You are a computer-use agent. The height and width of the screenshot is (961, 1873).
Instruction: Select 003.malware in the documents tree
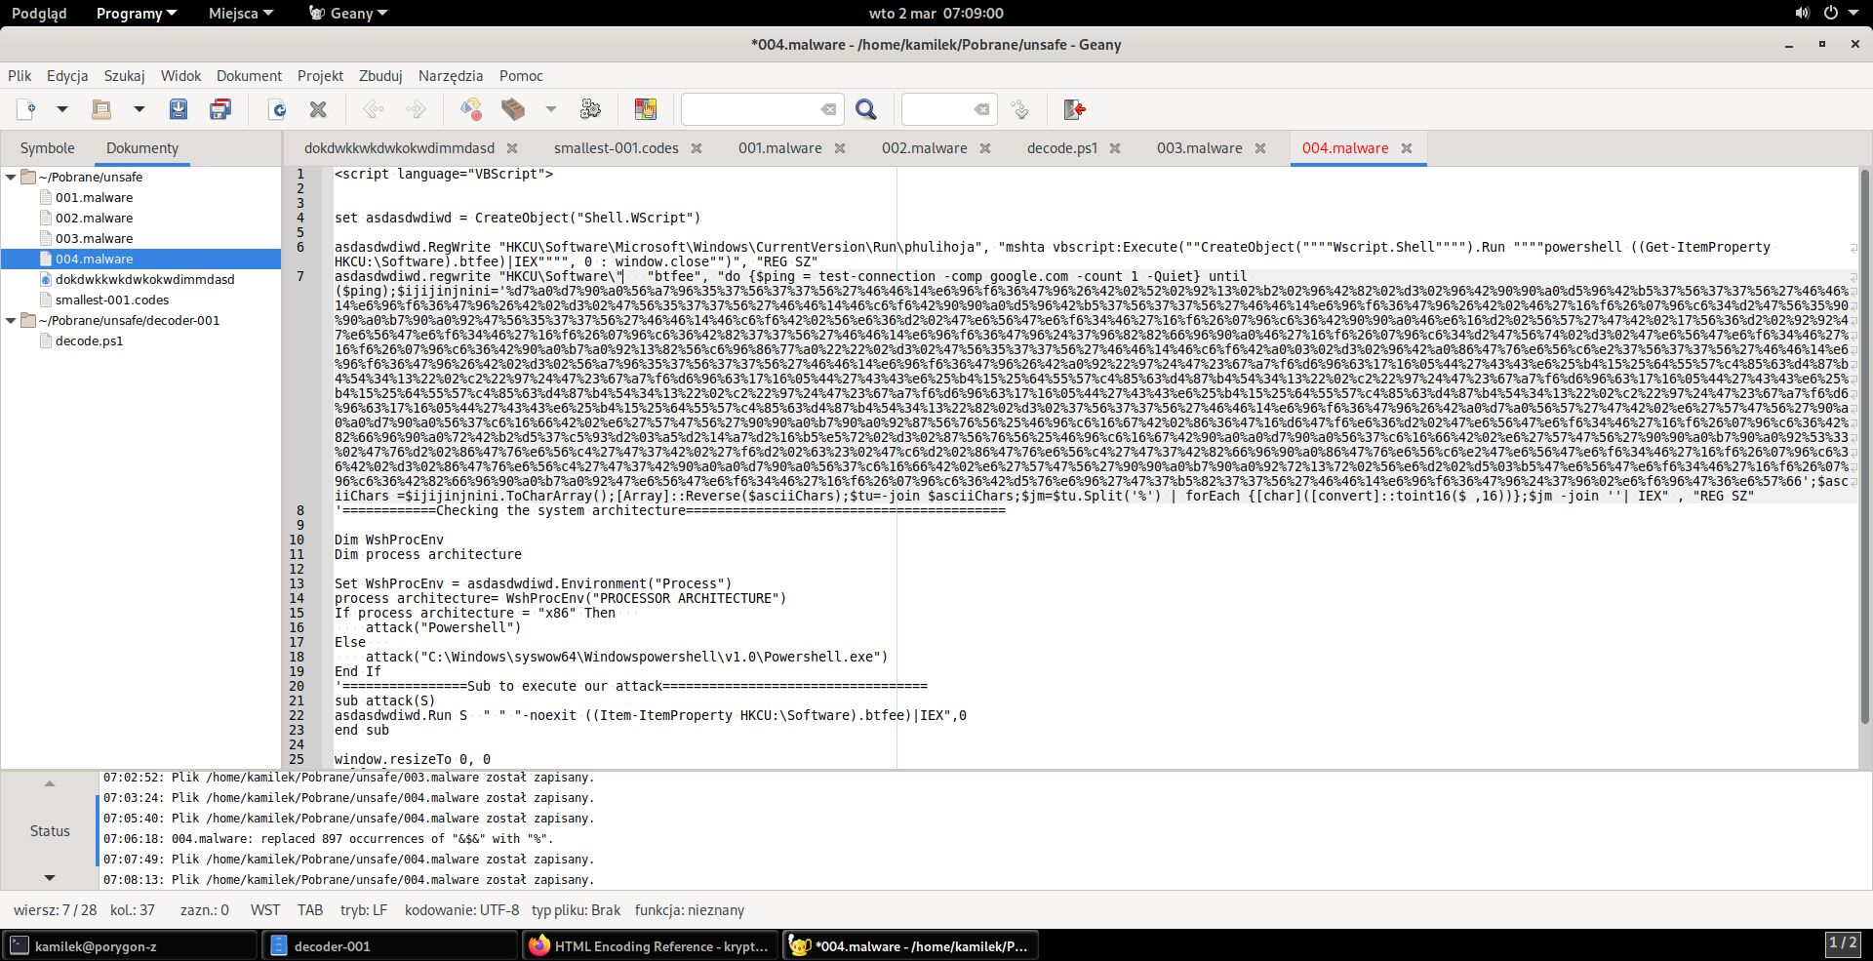(x=94, y=239)
